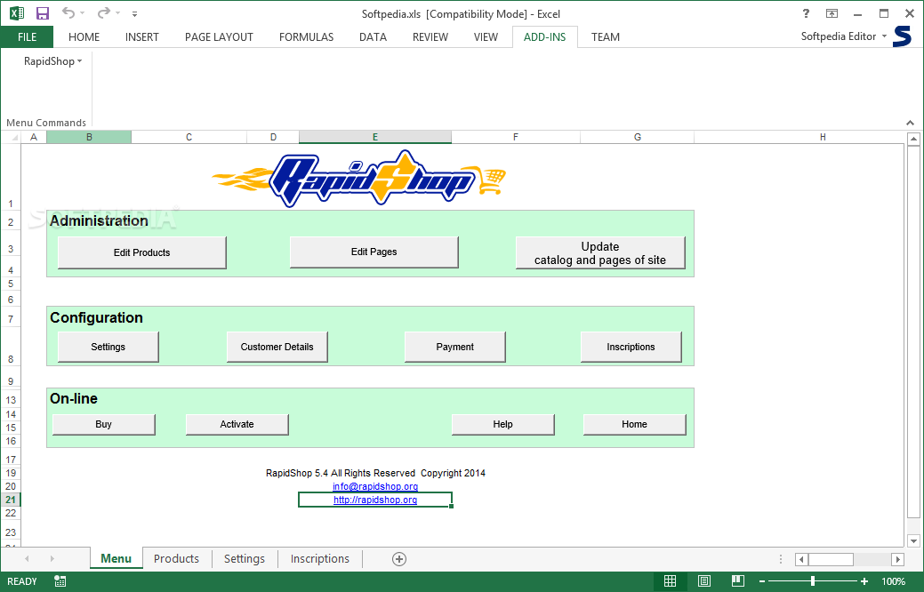The image size is (924, 592).
Task: Click the vertical scrollbar down arrow
Action: pos(913,540)
